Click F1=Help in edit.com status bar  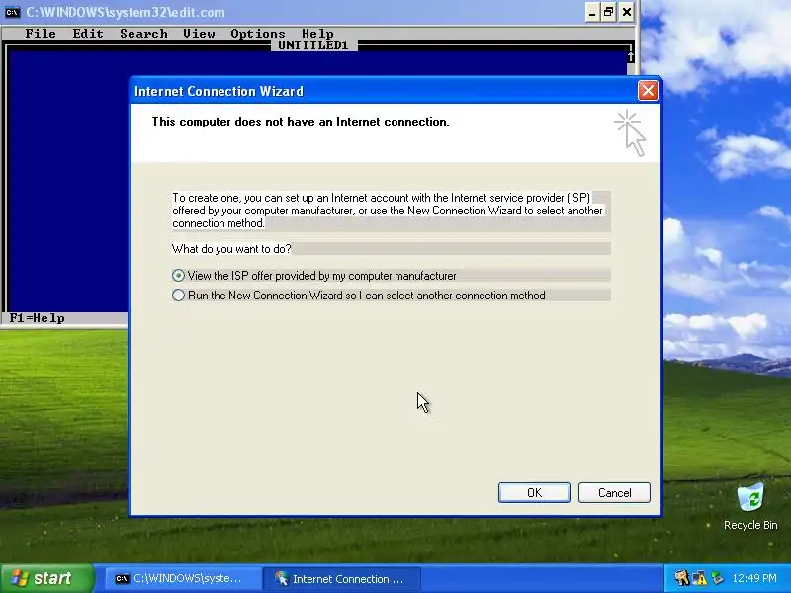click(x=37, y=318)
